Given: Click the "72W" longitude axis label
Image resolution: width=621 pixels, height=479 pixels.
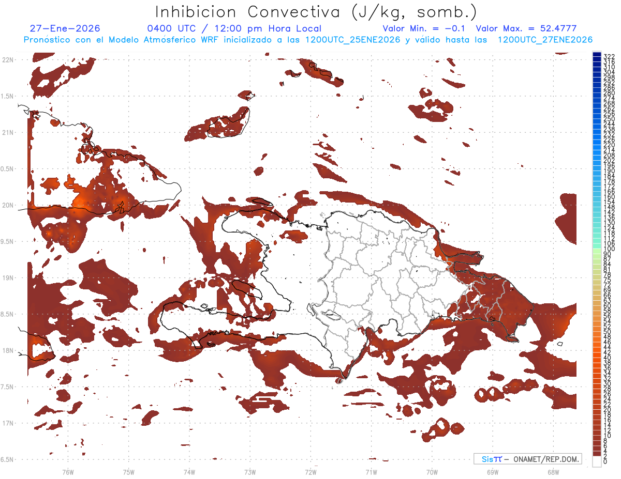Looking at the screenshot, I should pyautogui.click(x=310, y=472).
